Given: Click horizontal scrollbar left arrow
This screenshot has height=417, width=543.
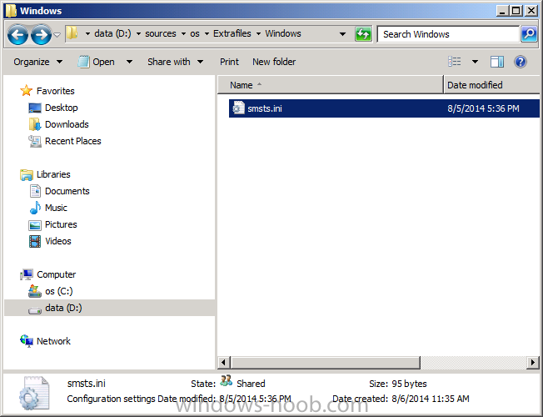Looking at the screenshot, I should 223,363.
